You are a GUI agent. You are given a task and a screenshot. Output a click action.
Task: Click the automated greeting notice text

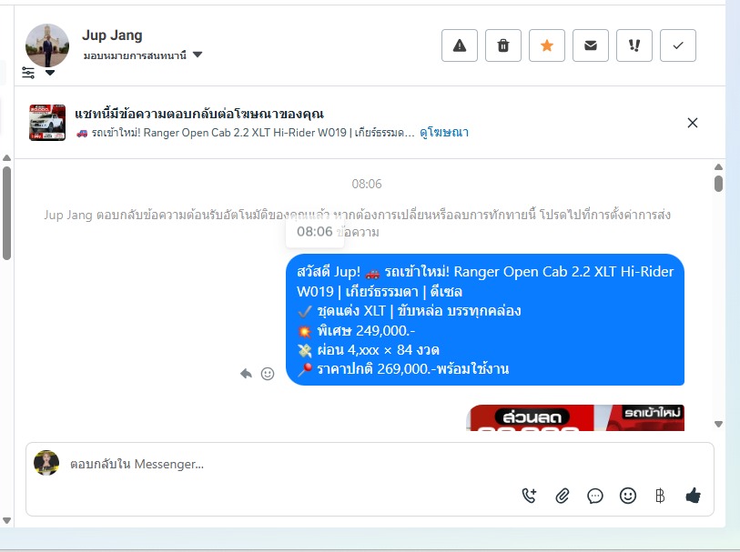click(358, 223)
